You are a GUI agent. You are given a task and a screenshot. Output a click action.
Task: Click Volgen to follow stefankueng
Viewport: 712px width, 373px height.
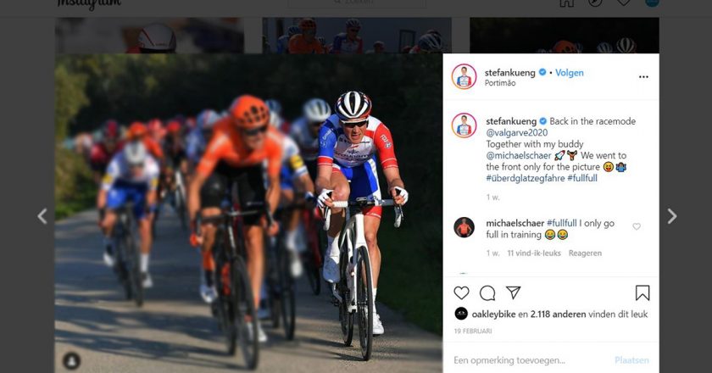570,72
